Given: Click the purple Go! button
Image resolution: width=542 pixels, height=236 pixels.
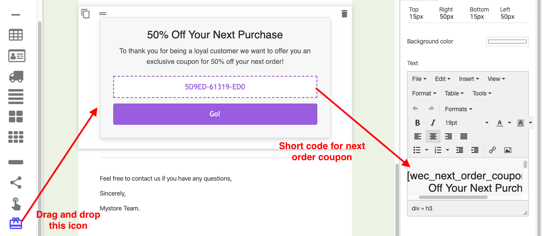Looking at the screenshot, I should (215, 114).
